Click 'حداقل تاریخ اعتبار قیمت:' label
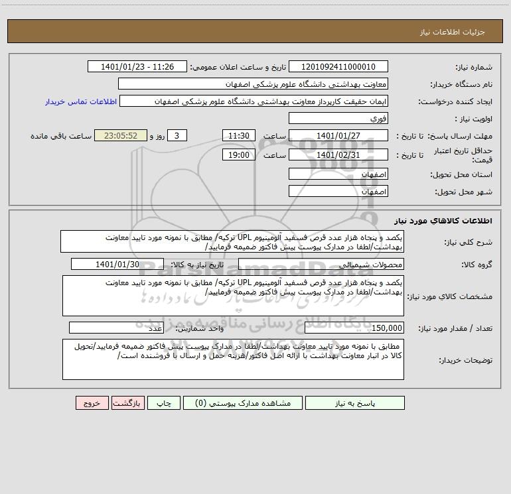Viewport: 511px width, 494px height. tap(463, 155)
